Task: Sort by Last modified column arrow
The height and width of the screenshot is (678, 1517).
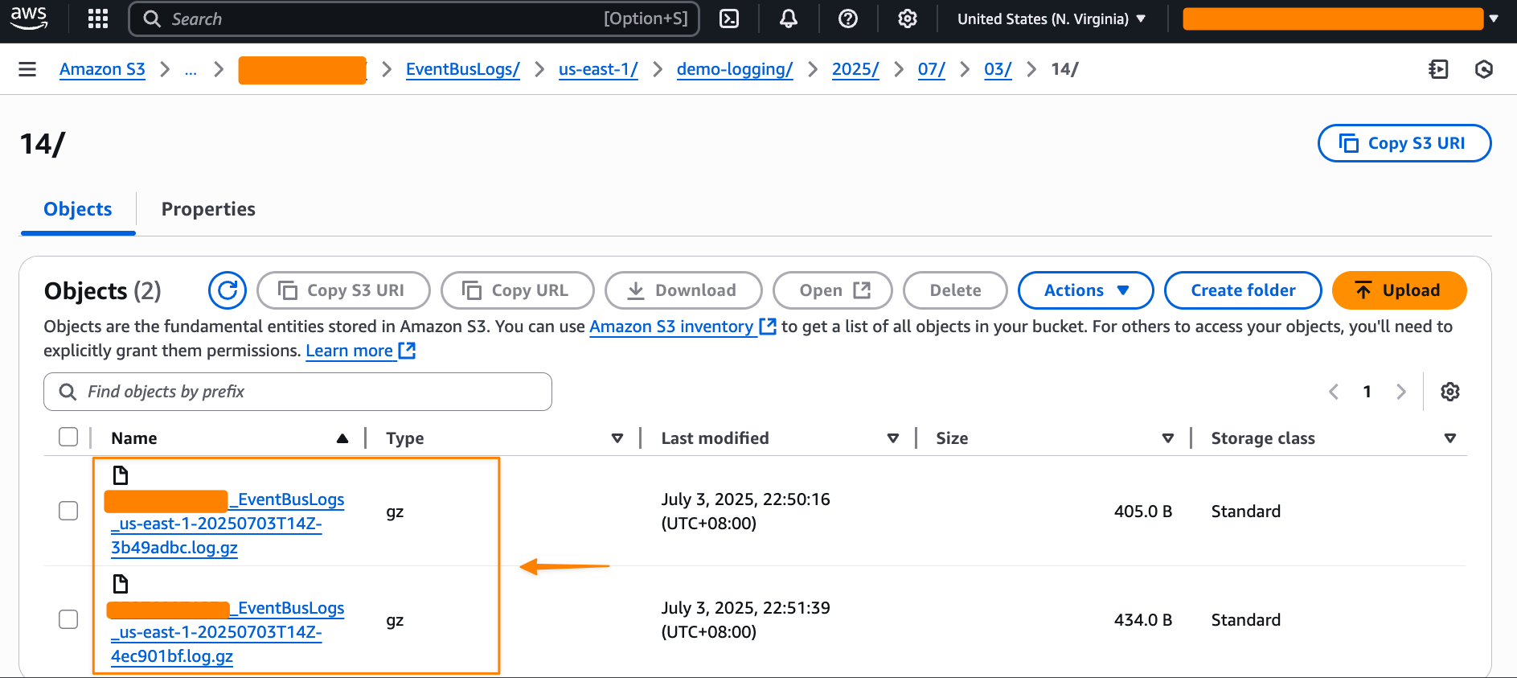Action: click(893, 438)
